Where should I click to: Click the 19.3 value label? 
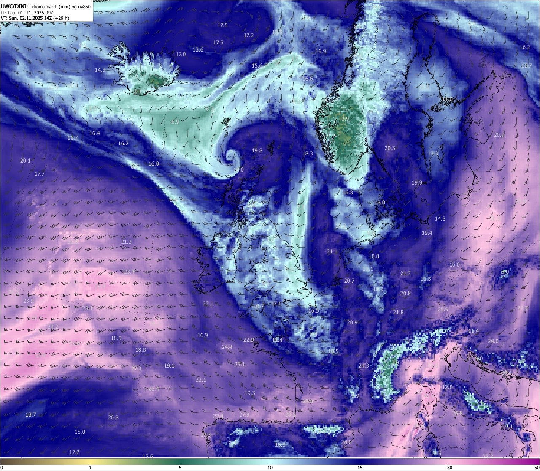pyautogui.click(x=250, y=393)
